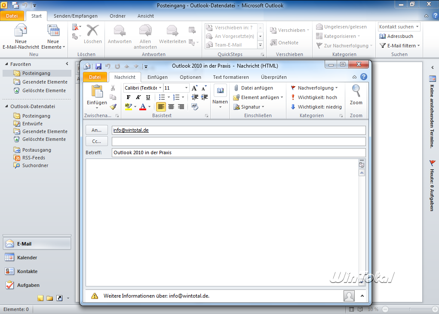Image resolution: width=439 pixels, height=314 pixels.
Task: Click contact photo placeholder in people pane
Action: tap(349, 296)
